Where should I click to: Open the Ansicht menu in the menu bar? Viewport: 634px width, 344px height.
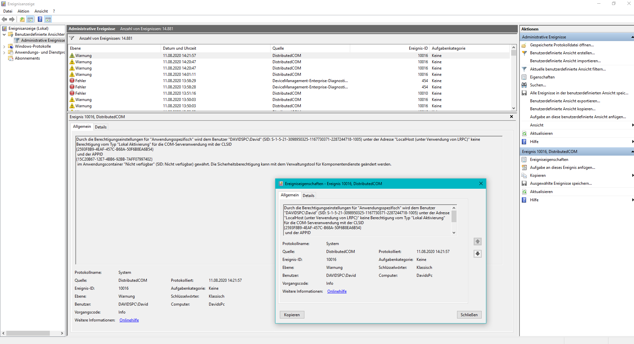click(x=41, y=11)
